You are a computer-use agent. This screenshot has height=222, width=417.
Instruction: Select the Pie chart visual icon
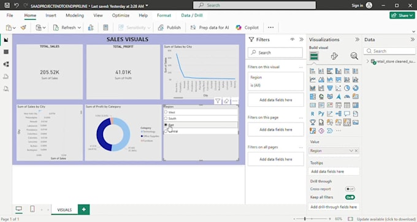[347, 88]
